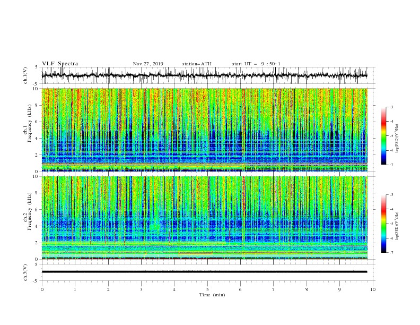Click the "-3" value on upper colorbar
Image resolution: width=420 pixels, height=325 pixels.
pos(391,107)
